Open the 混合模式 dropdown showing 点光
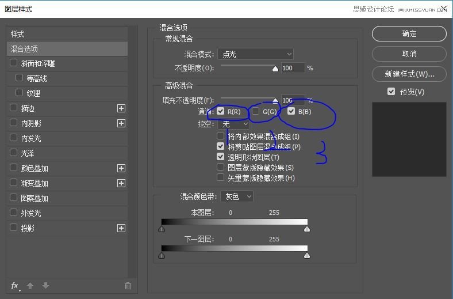The width and height of the screenshot is (453, 299). 255,54
